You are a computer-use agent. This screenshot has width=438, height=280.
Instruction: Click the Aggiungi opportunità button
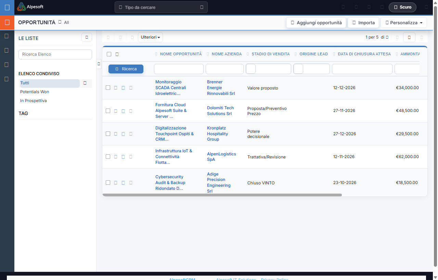pyautogui.click(x=316, y=23)
